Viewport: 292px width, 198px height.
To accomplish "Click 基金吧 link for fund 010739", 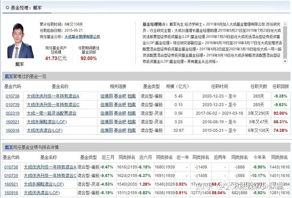I will point(120,105).
